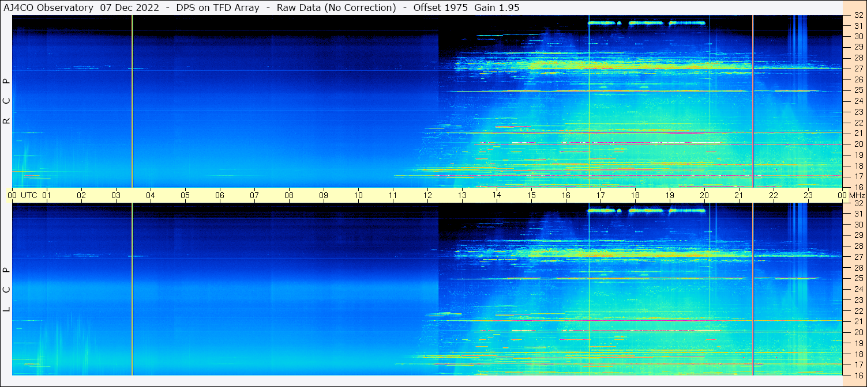867x387 pixels.
Task: Click '29' on RCP frequency scale
Action: click(x=858, y=47)
